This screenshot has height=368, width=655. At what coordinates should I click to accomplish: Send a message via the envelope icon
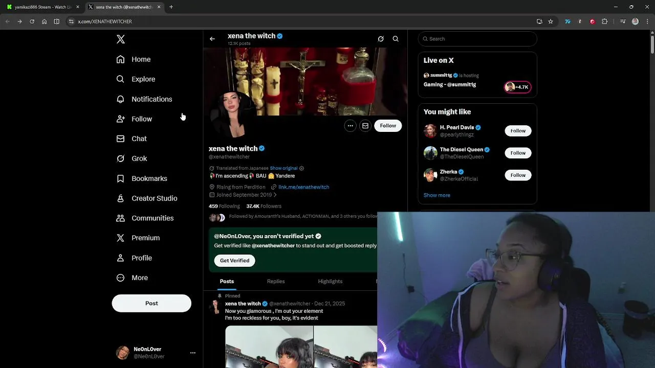tap(365, 126)
